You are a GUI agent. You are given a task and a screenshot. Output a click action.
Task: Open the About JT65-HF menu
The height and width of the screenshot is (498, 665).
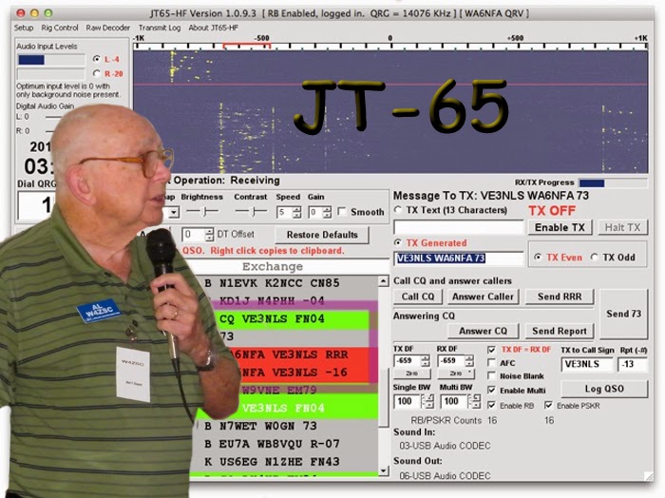214,28
